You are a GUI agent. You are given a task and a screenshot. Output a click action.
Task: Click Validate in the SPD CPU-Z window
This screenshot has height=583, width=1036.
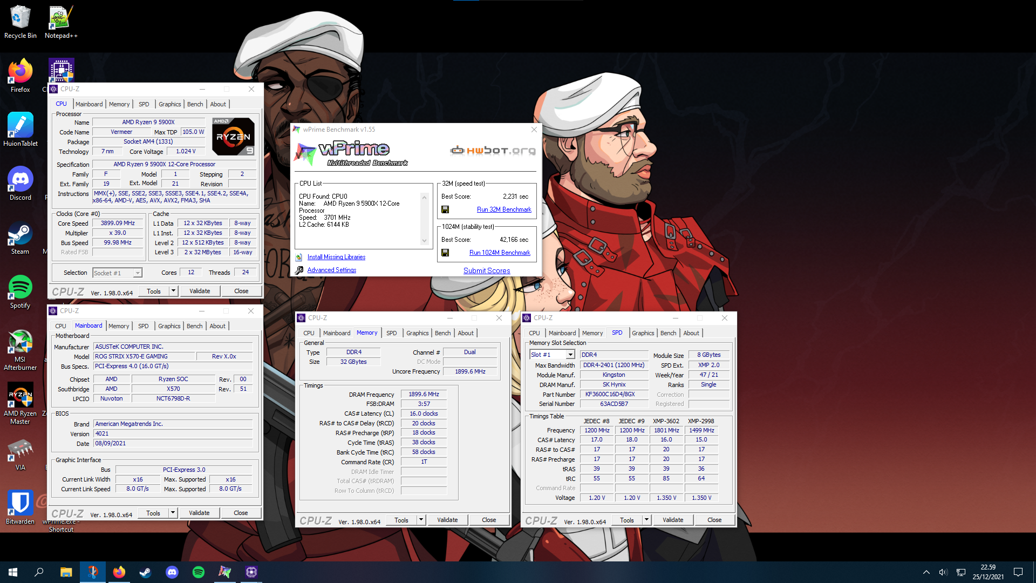tap(673, 520)
